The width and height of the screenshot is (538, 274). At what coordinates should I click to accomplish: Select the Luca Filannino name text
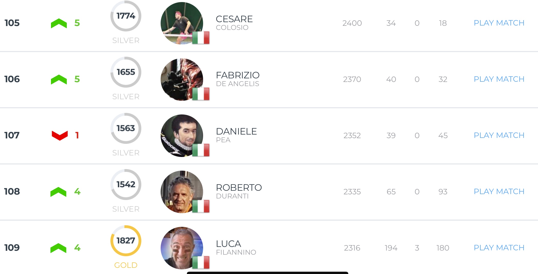(x=236, y=247)
